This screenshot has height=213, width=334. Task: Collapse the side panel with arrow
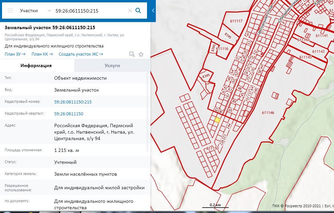[153, 11]
